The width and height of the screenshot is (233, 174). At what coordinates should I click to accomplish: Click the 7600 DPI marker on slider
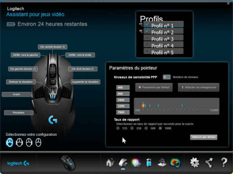point(182,105)
